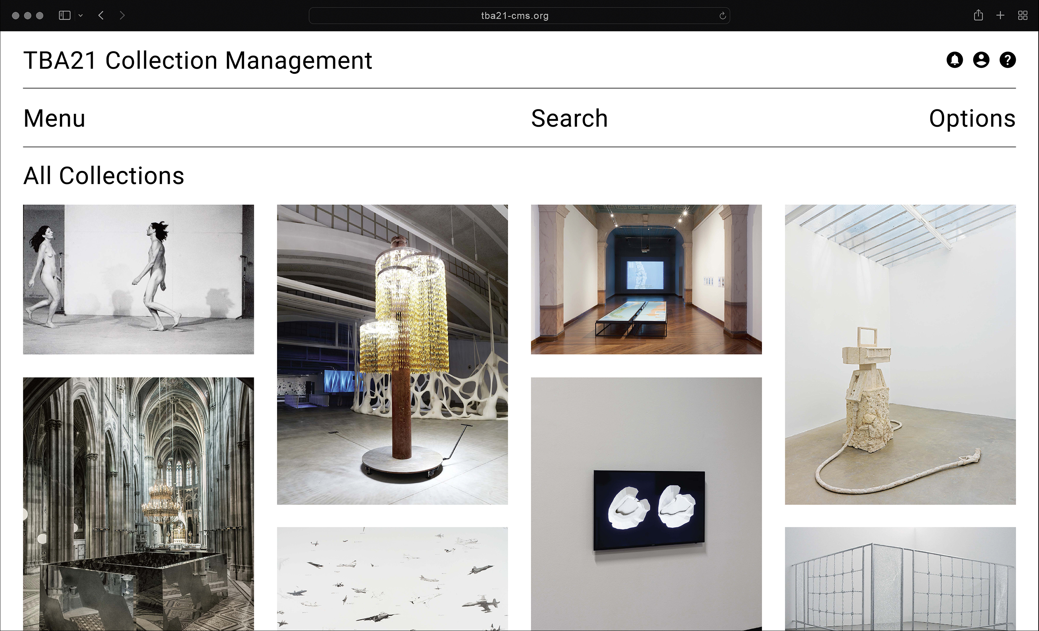
Task: Open a new tab with the plus icon
Action: pyautogui.click(x=1000, y=16)
